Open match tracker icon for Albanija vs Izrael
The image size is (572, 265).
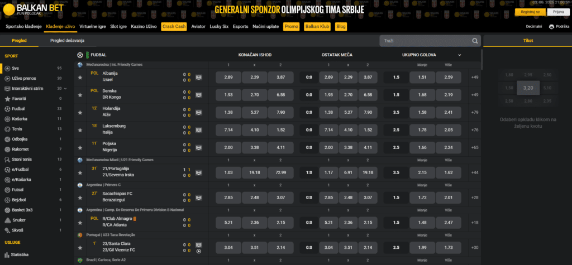coord(198,78)
